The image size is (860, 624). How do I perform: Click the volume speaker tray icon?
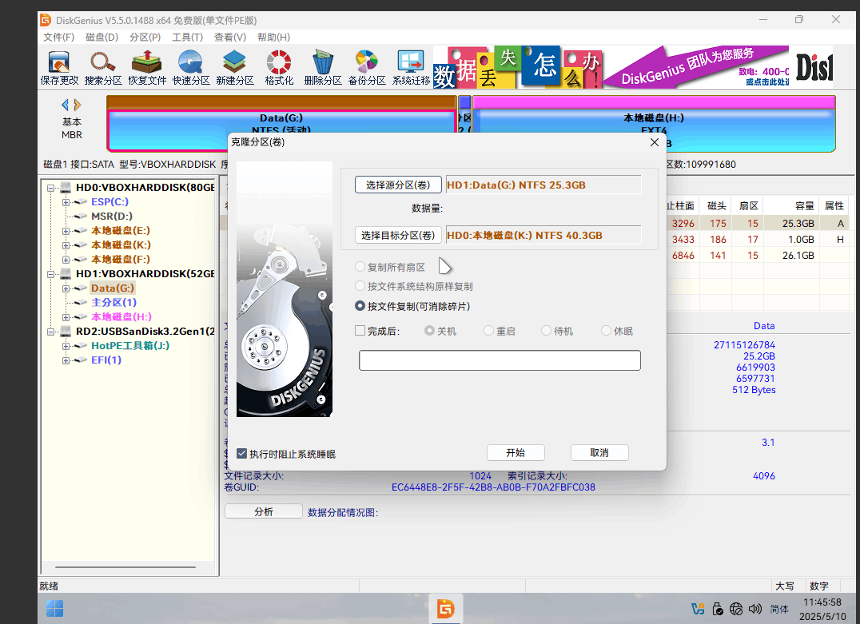[x=755, y=609]
